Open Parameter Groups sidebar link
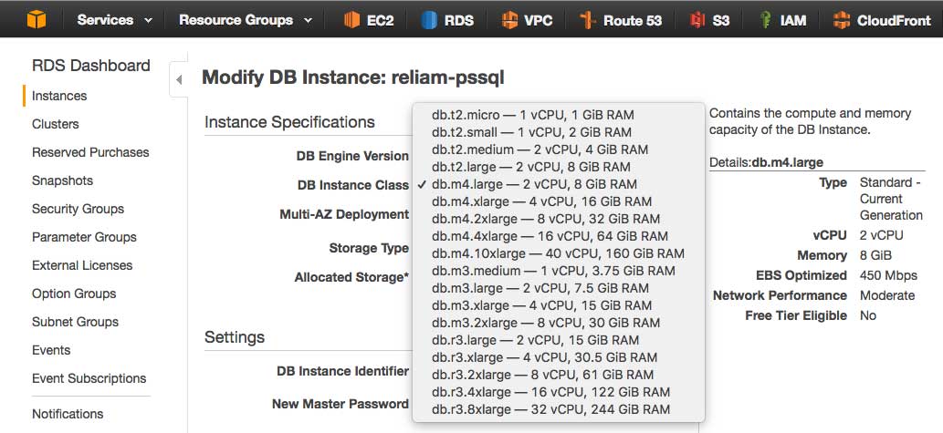Screen dimensions: 943x433 click(x=84, y=237)
